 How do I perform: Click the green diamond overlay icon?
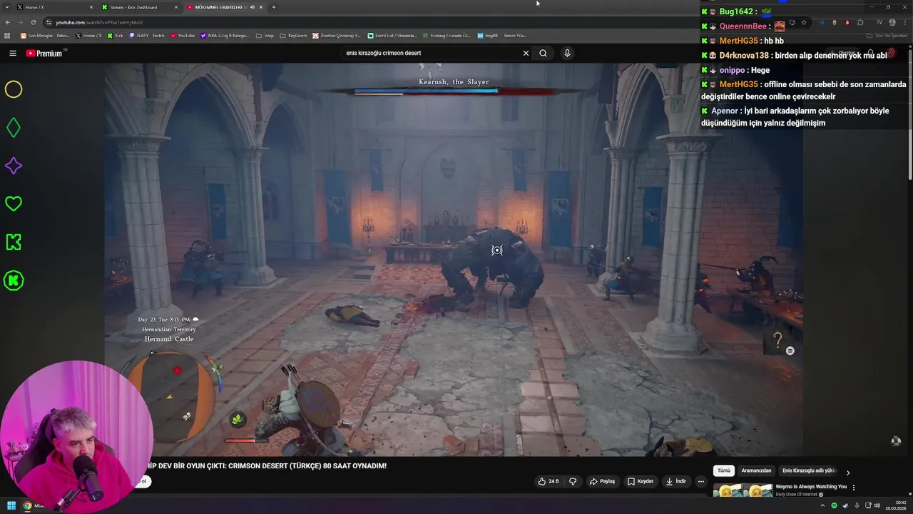click(x=14, y=128)
